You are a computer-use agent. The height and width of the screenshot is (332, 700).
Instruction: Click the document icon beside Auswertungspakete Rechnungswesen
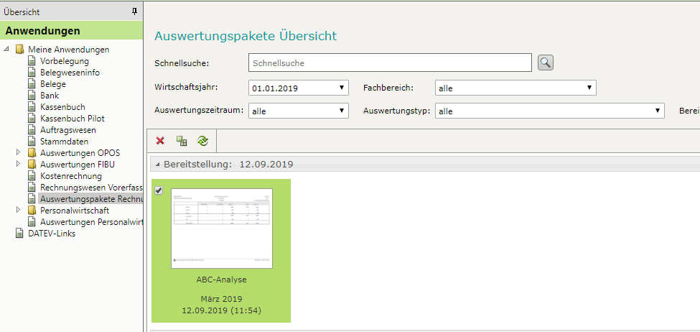(32, 199)
